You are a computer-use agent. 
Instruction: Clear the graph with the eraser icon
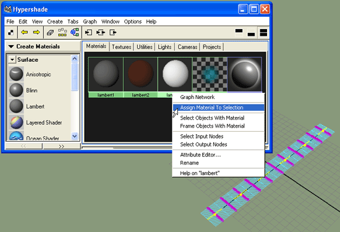(x=50, y=33)
